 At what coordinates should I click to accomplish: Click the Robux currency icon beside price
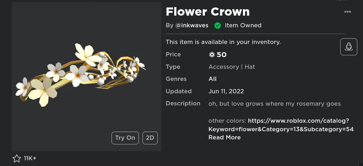212,55
